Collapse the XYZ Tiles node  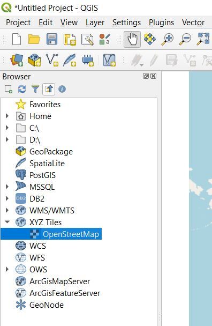(x=7, y=222)
